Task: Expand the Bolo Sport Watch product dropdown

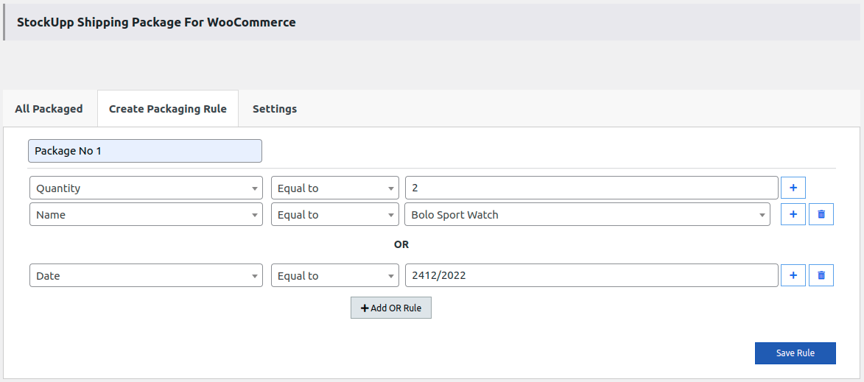Action: point(587,215)
